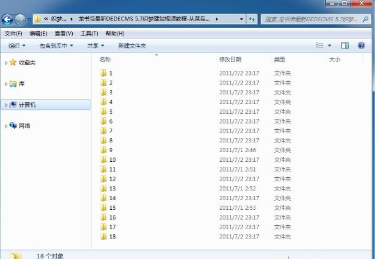The width and height of the screenshot is (375, 259).
Task: Select the folder icon named 13
Action: pos(104,189)
